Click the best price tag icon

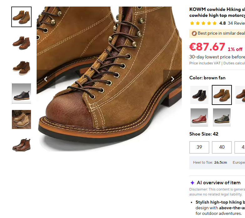point(194,33)
